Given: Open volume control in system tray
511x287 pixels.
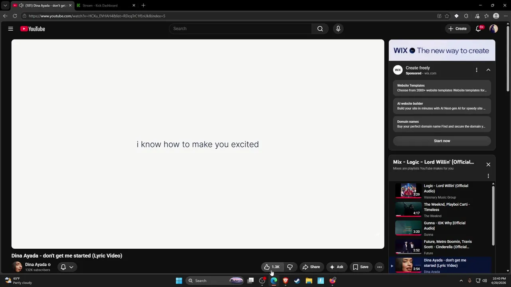Looking at the screenshot, I should point(485,281).
